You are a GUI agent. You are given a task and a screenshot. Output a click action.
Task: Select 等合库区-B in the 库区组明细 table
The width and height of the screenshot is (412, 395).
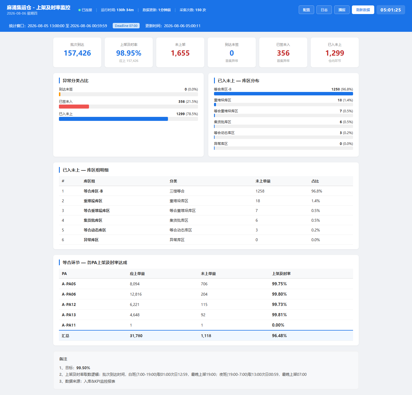93,191
